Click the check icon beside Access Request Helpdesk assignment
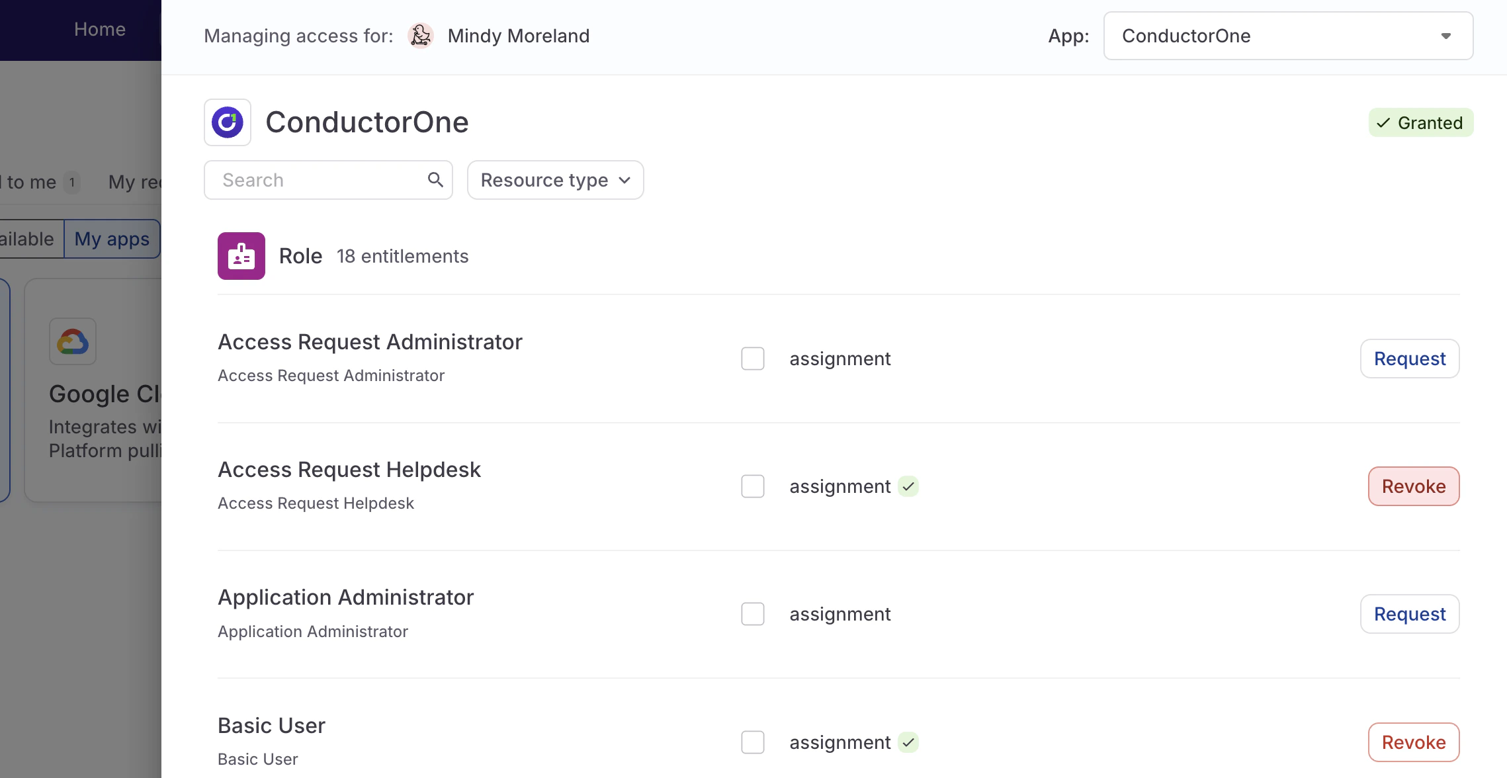 909,486
